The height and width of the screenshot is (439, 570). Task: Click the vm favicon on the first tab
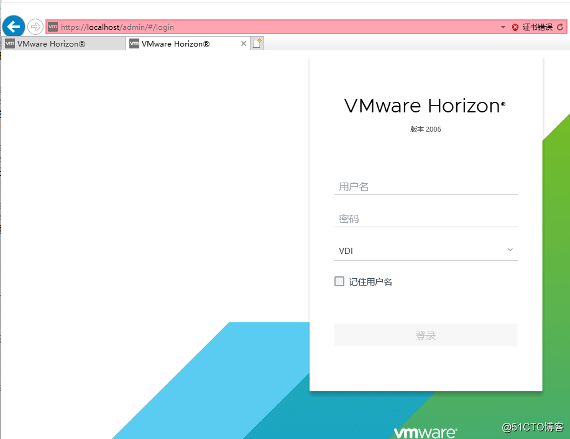pos(10,43)
